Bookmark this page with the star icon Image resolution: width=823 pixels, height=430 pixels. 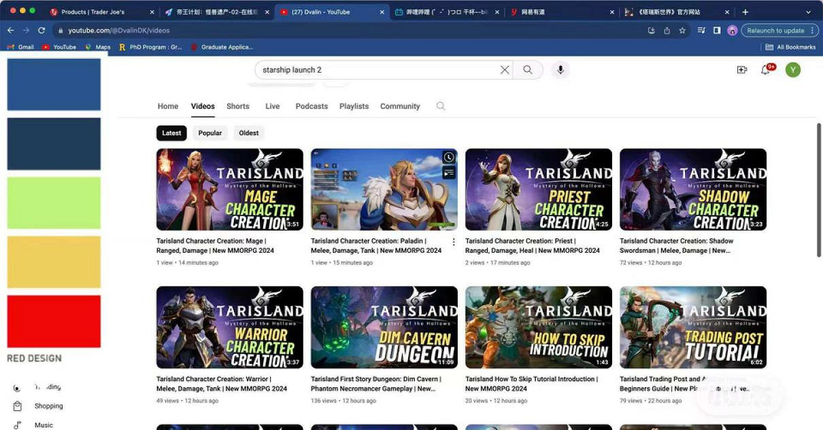pyautogui.click(x=682, y=31)
